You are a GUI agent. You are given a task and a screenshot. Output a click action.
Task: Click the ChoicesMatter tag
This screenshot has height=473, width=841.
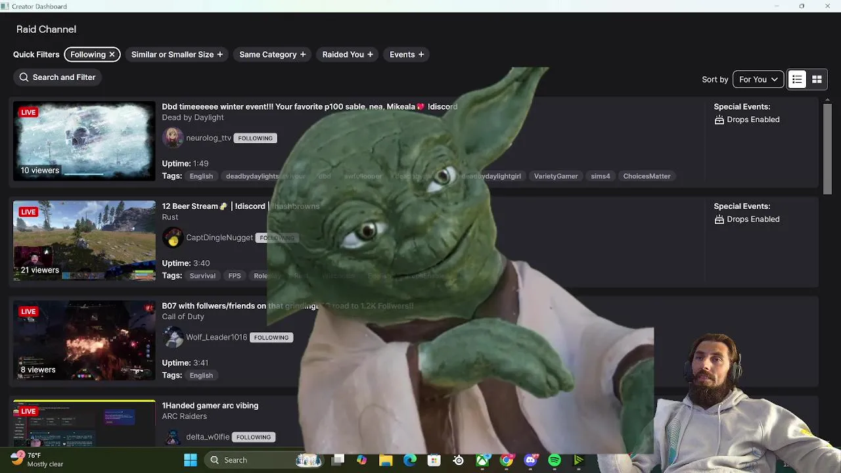coord(647,176)
